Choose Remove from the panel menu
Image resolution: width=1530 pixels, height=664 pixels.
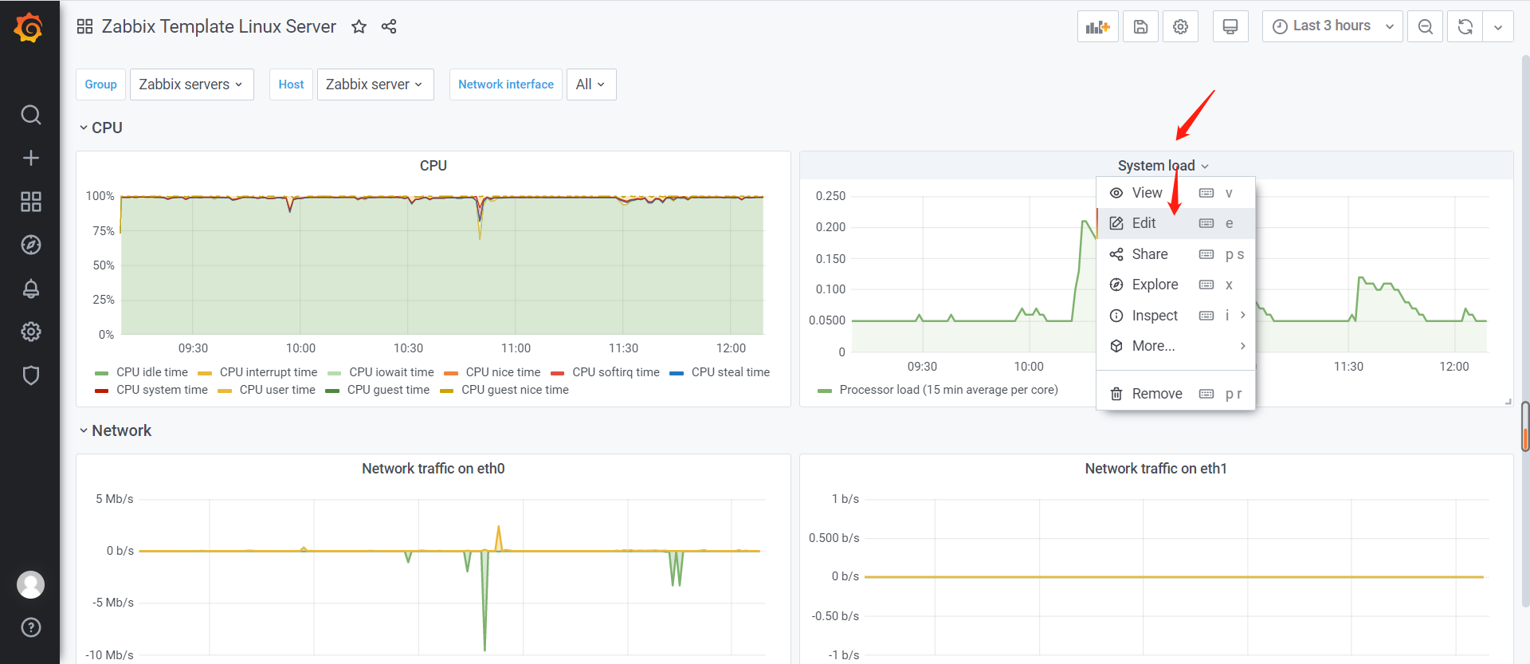tap(1156, 394)
